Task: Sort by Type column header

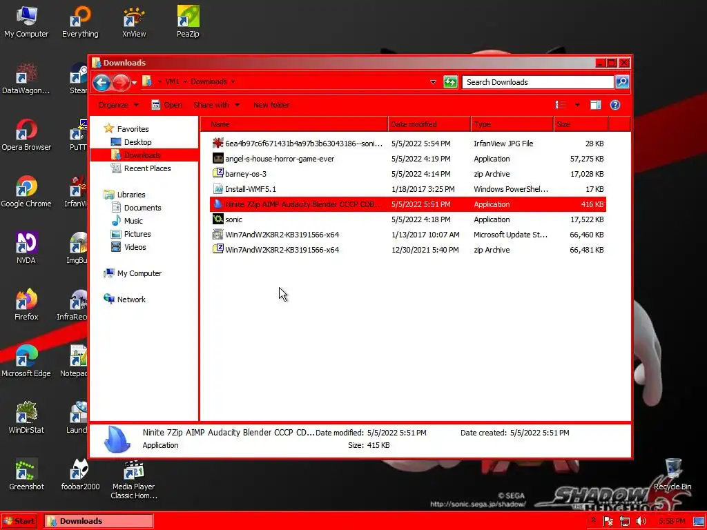Action: click(512, 124)
